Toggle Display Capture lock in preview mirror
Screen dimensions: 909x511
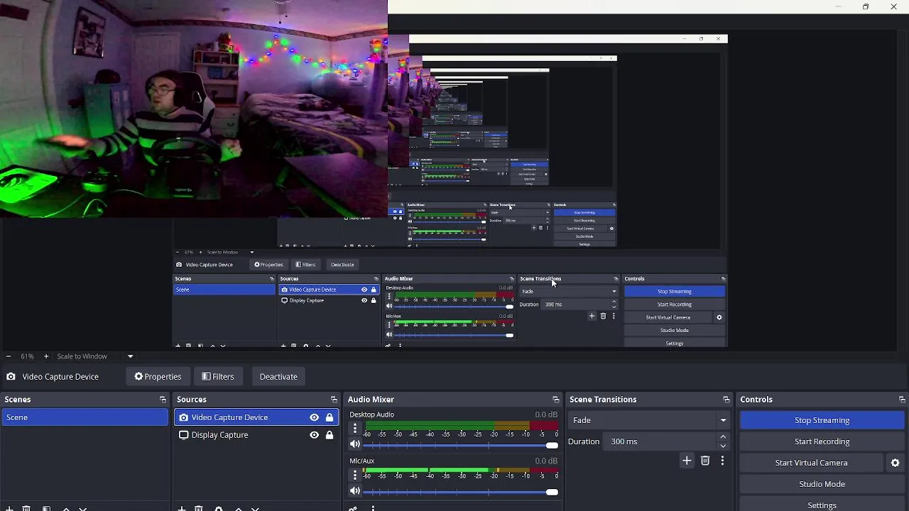tap(374, 300)
